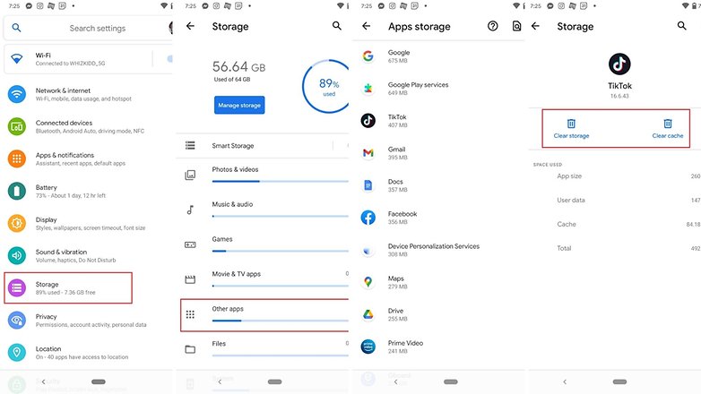Tap the Facebook app icon
701x394 pixels.
368,218
